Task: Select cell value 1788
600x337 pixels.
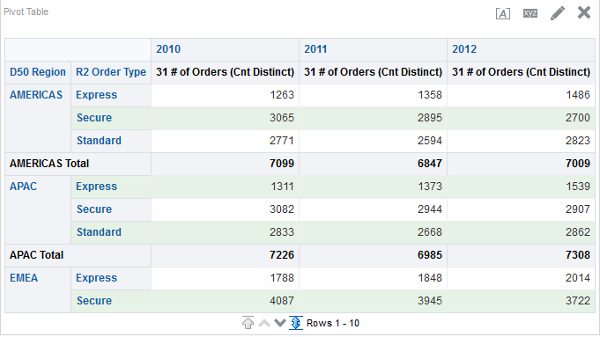Action: 282,278
